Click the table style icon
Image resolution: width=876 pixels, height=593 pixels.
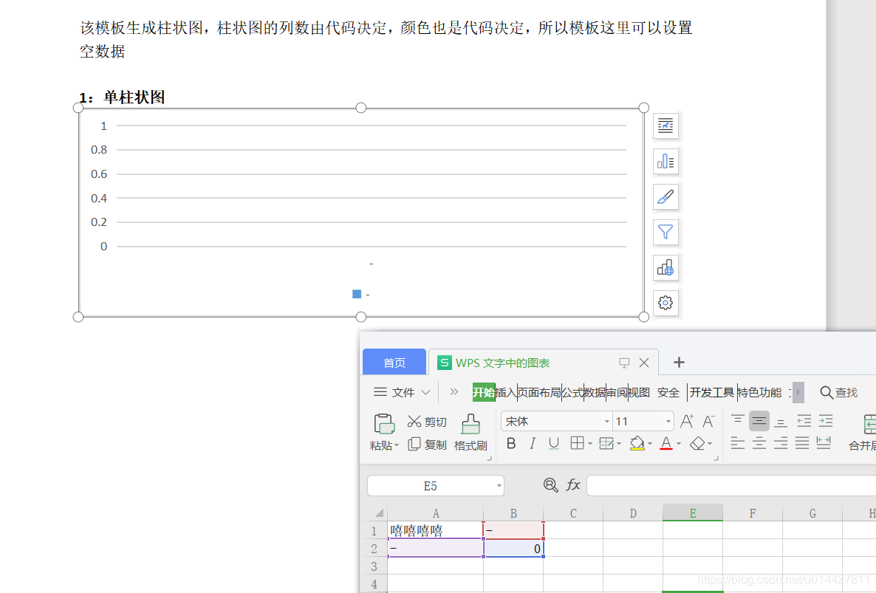pyautogui.click(x=606, y=443)
